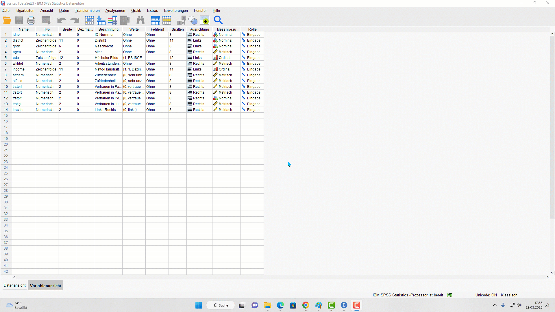This screenshot has width=555, height=312.
Task: Click Ausrichtung cell for agea
Action: [199, 52]
